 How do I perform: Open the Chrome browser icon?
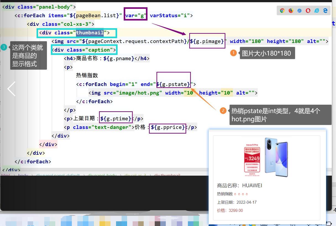click(x=282, y=11)
